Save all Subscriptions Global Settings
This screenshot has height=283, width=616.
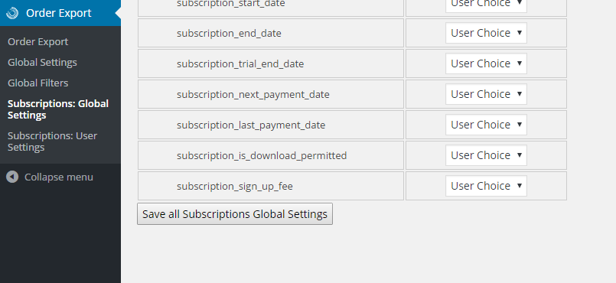pos(235,214)
